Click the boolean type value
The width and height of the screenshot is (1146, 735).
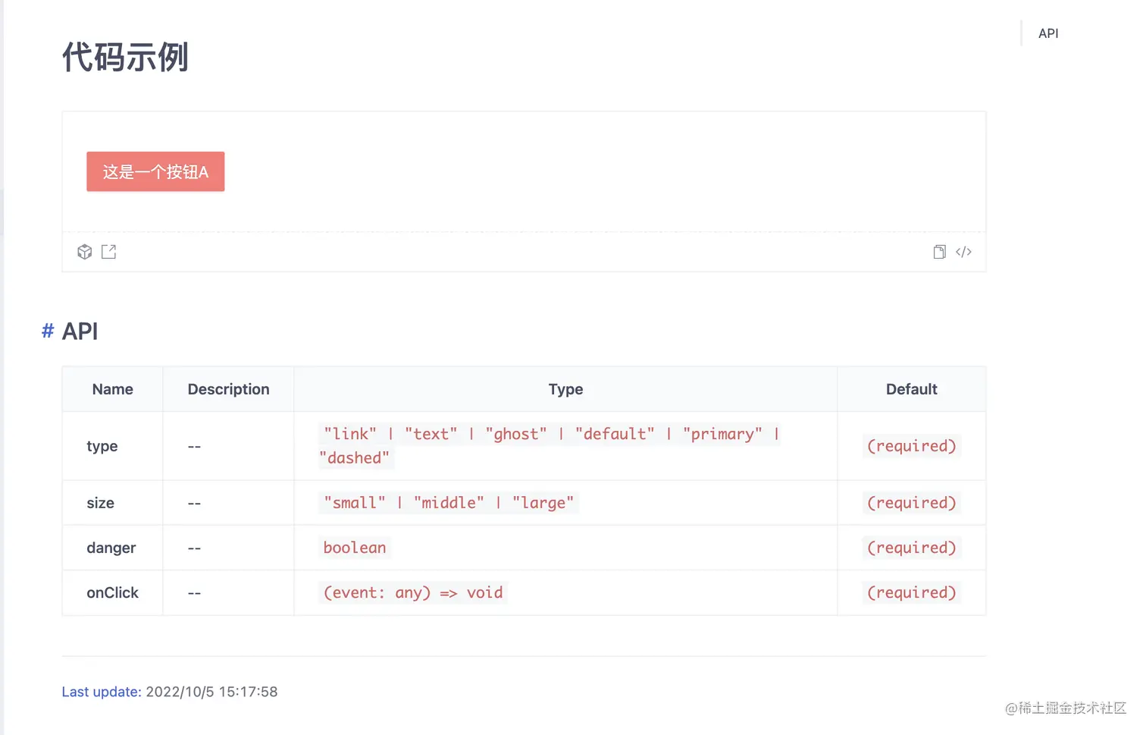tap(355, 548)
